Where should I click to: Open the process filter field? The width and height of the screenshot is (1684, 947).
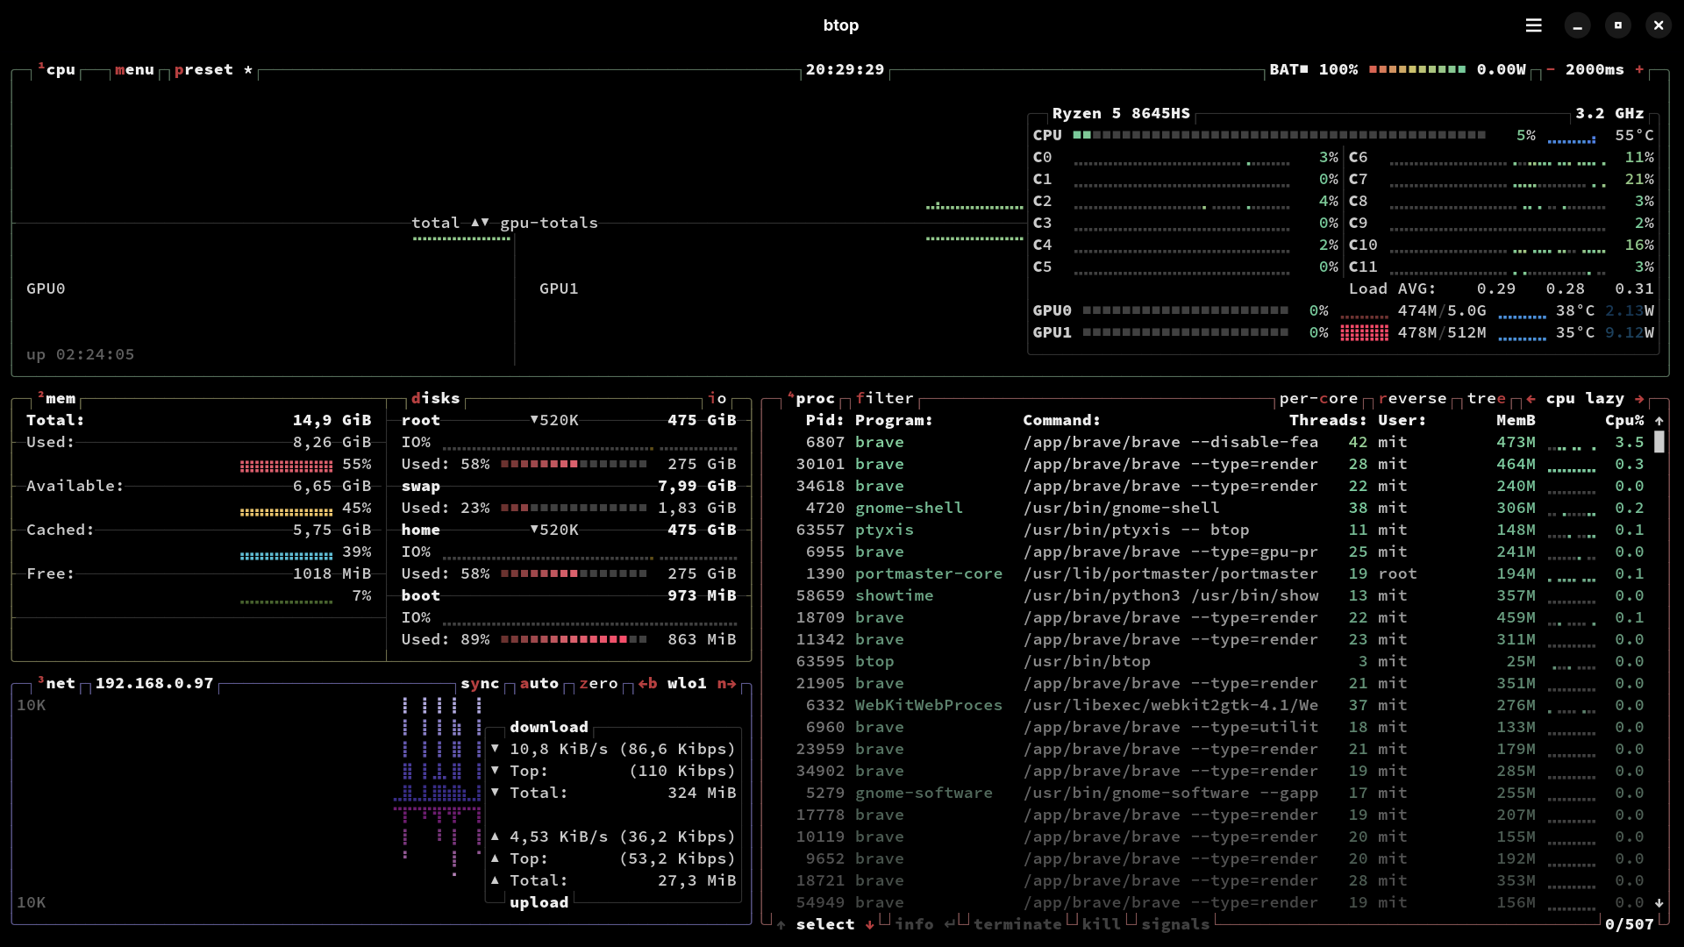point(884,398)
